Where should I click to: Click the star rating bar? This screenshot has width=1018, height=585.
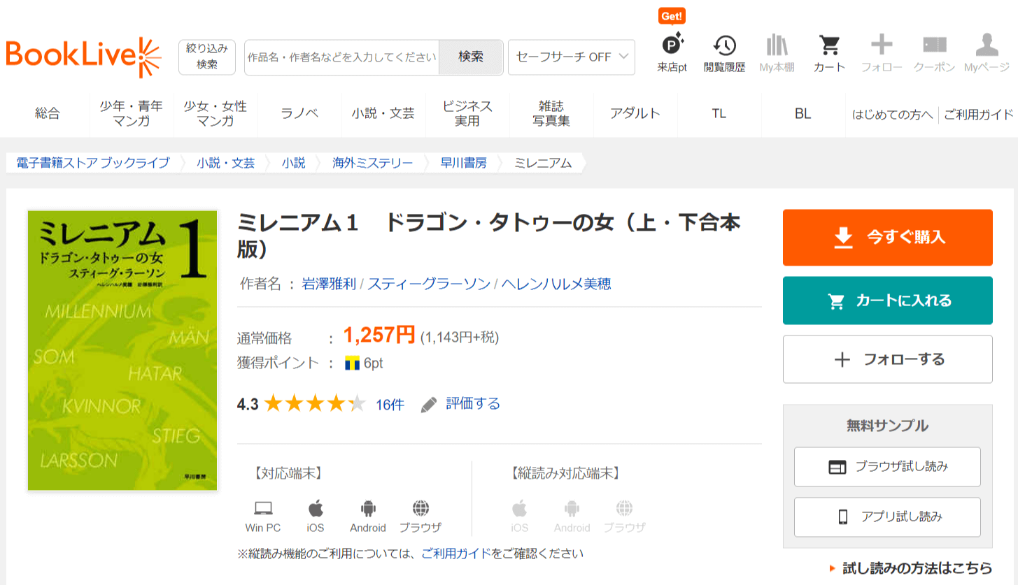tap(315, 404)
